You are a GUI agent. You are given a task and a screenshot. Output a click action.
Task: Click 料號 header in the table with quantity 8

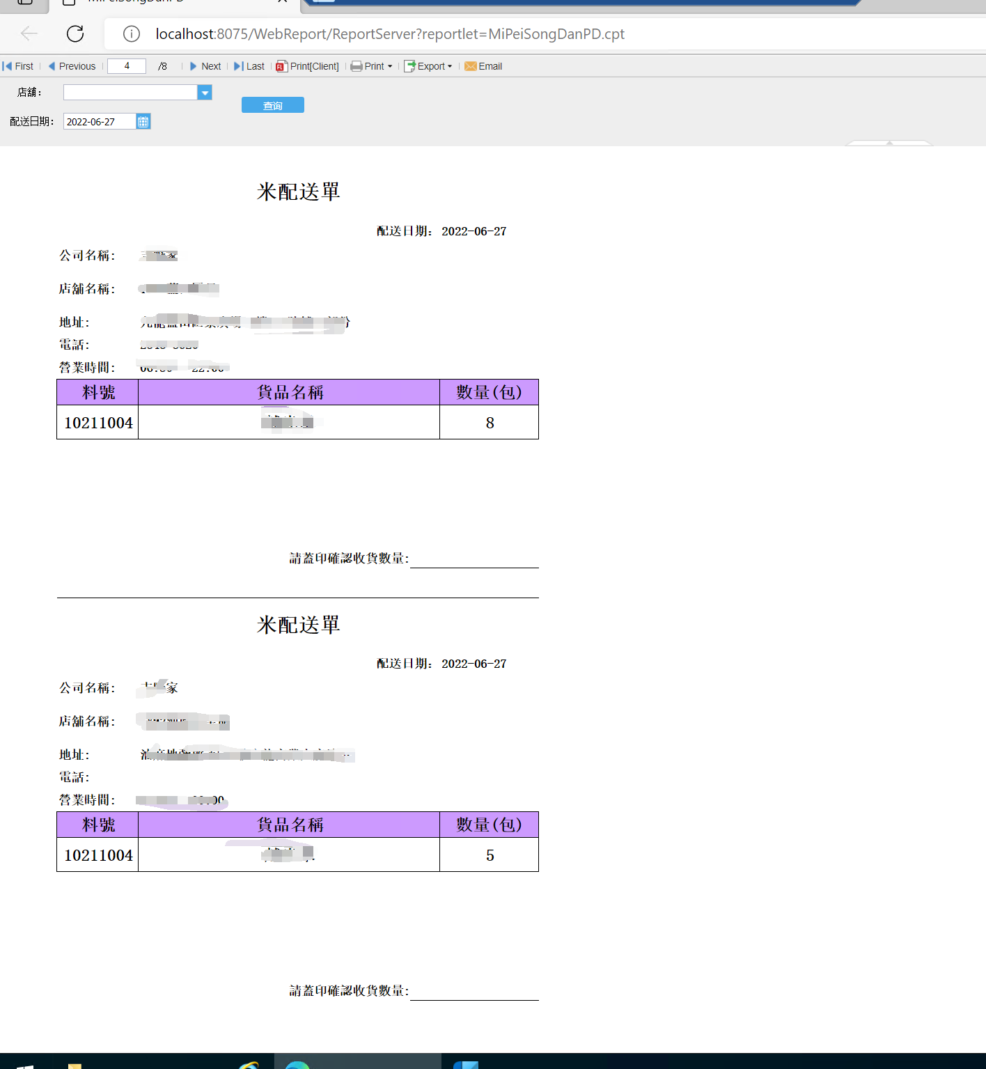coord(98,393)
